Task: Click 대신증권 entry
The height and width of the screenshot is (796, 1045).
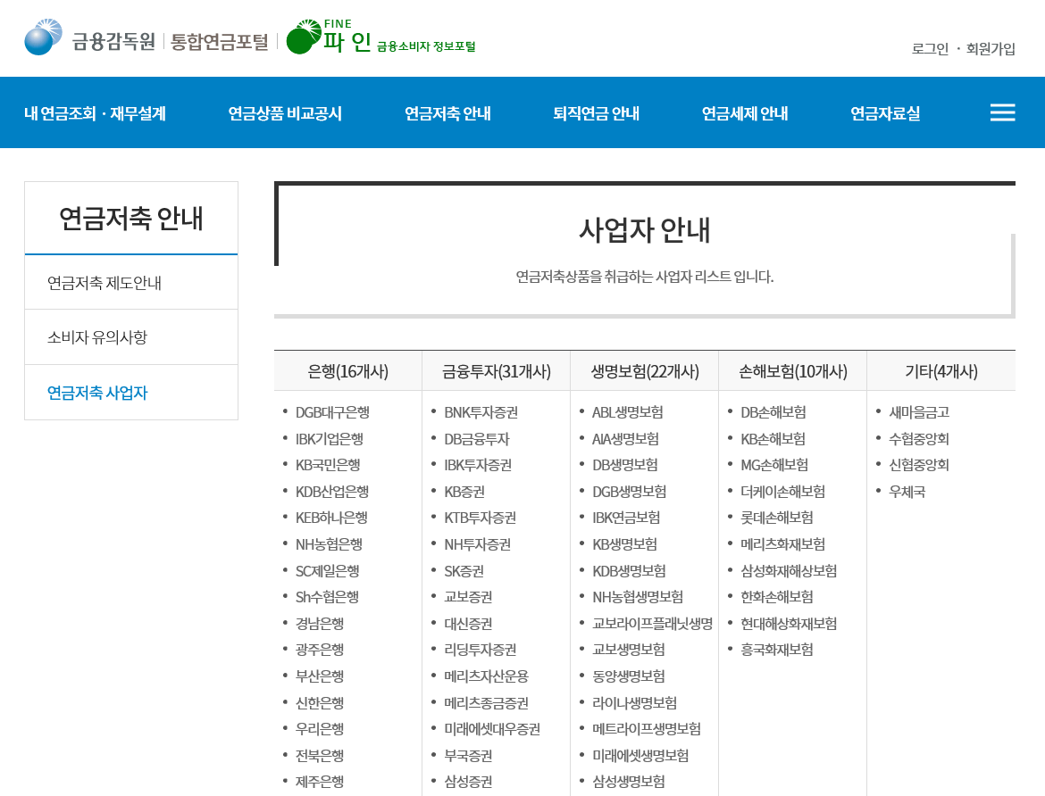Action: pos(469,624)
